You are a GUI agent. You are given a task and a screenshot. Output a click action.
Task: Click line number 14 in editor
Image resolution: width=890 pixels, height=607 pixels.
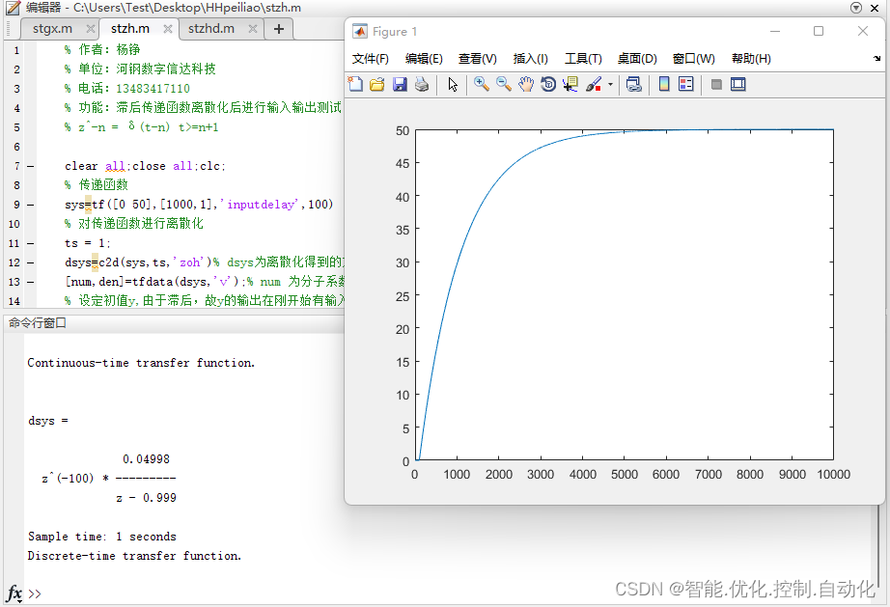point(14,301)
